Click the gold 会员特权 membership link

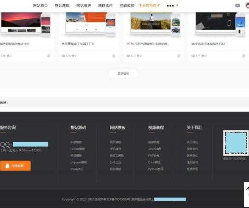point(149,6)
